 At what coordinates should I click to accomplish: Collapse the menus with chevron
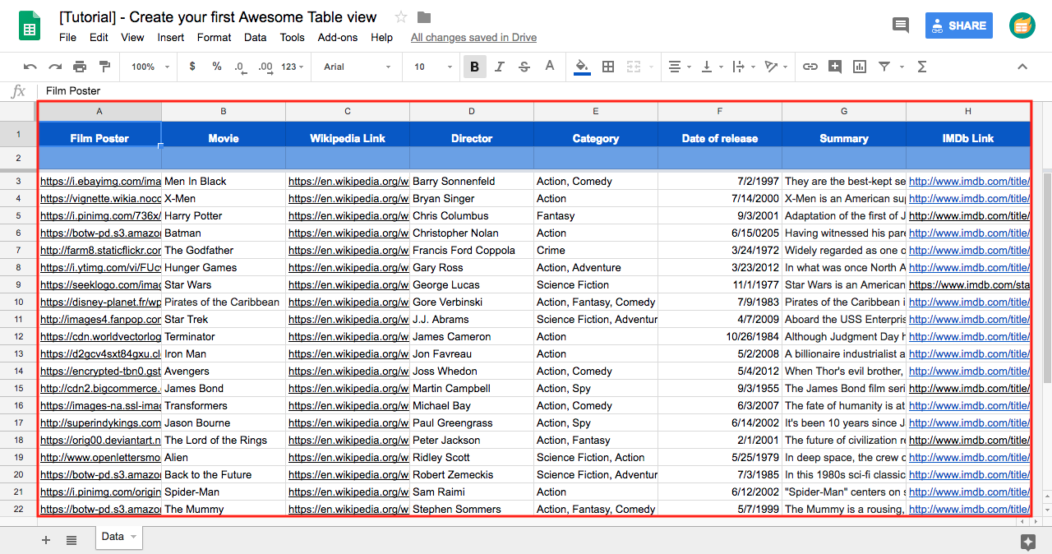(1022, 67)
